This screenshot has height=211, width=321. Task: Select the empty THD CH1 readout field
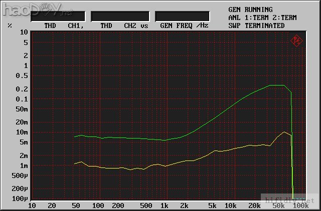click(x=58, y=16)
